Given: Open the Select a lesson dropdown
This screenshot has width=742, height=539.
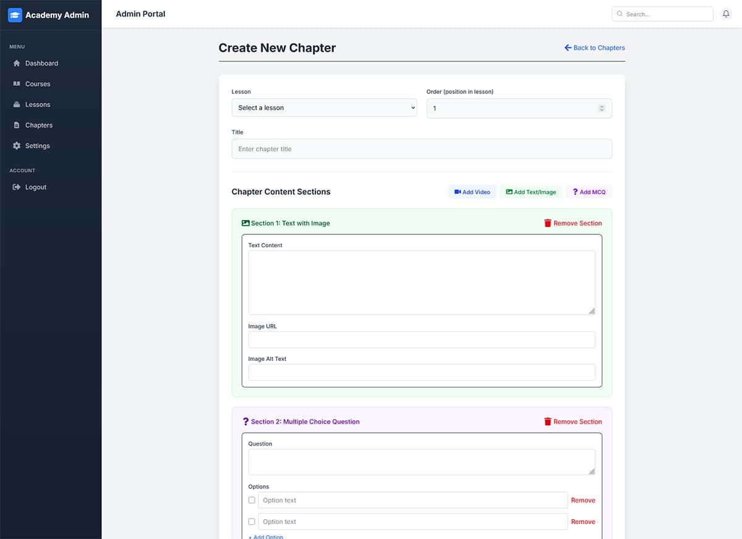Looking at the screenshot, I should click(x=325, y=108).
